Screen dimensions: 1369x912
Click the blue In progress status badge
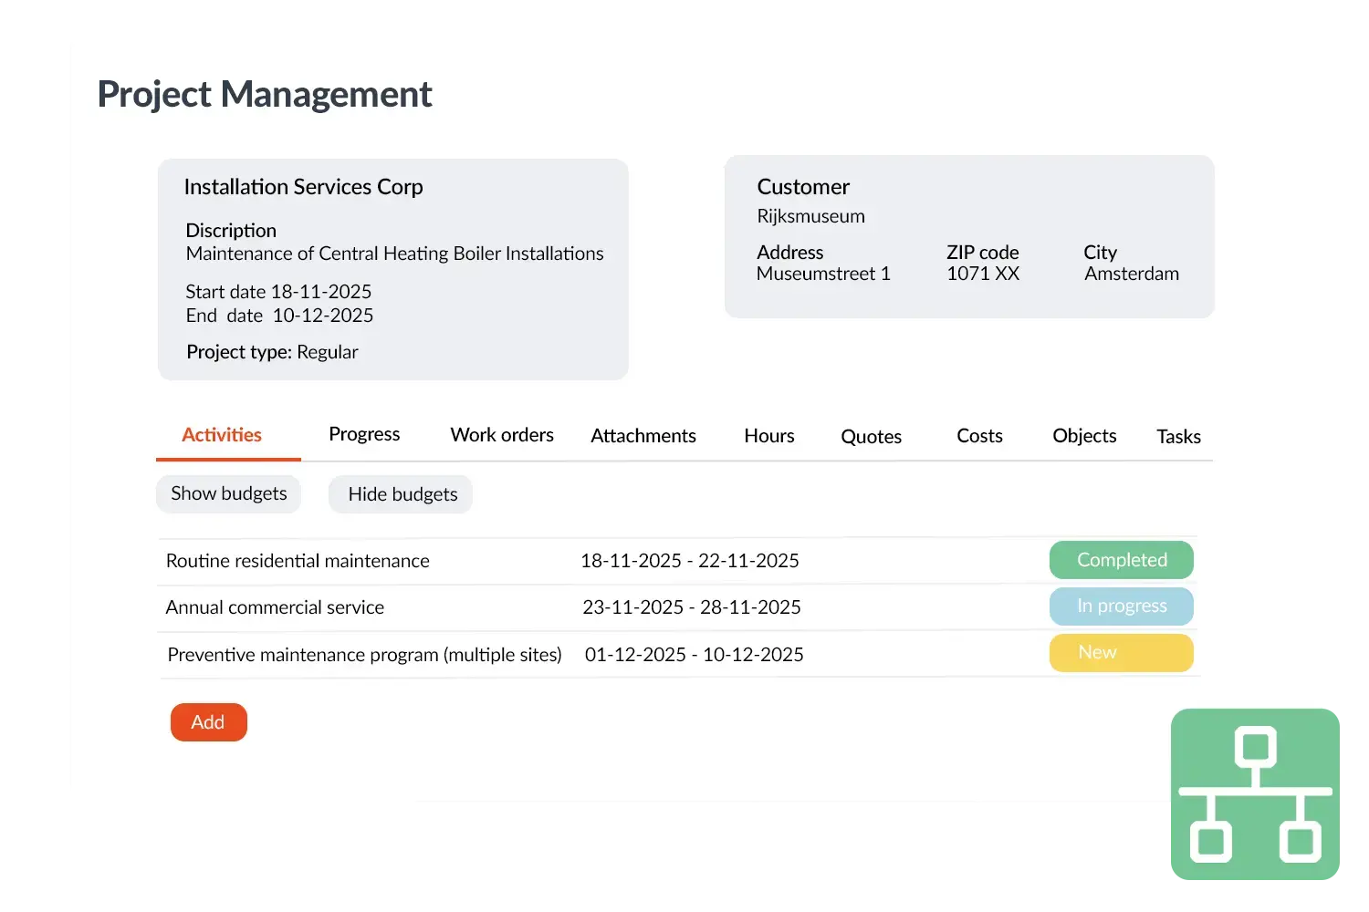(1121, 606)
